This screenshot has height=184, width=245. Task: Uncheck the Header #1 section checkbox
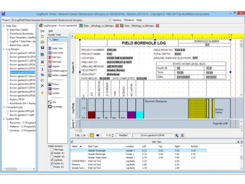tap(52, 153)
